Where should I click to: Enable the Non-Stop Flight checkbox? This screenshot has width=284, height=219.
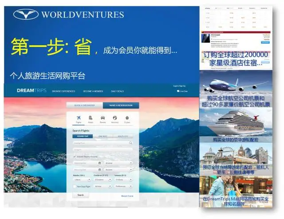tap(75, 186)
